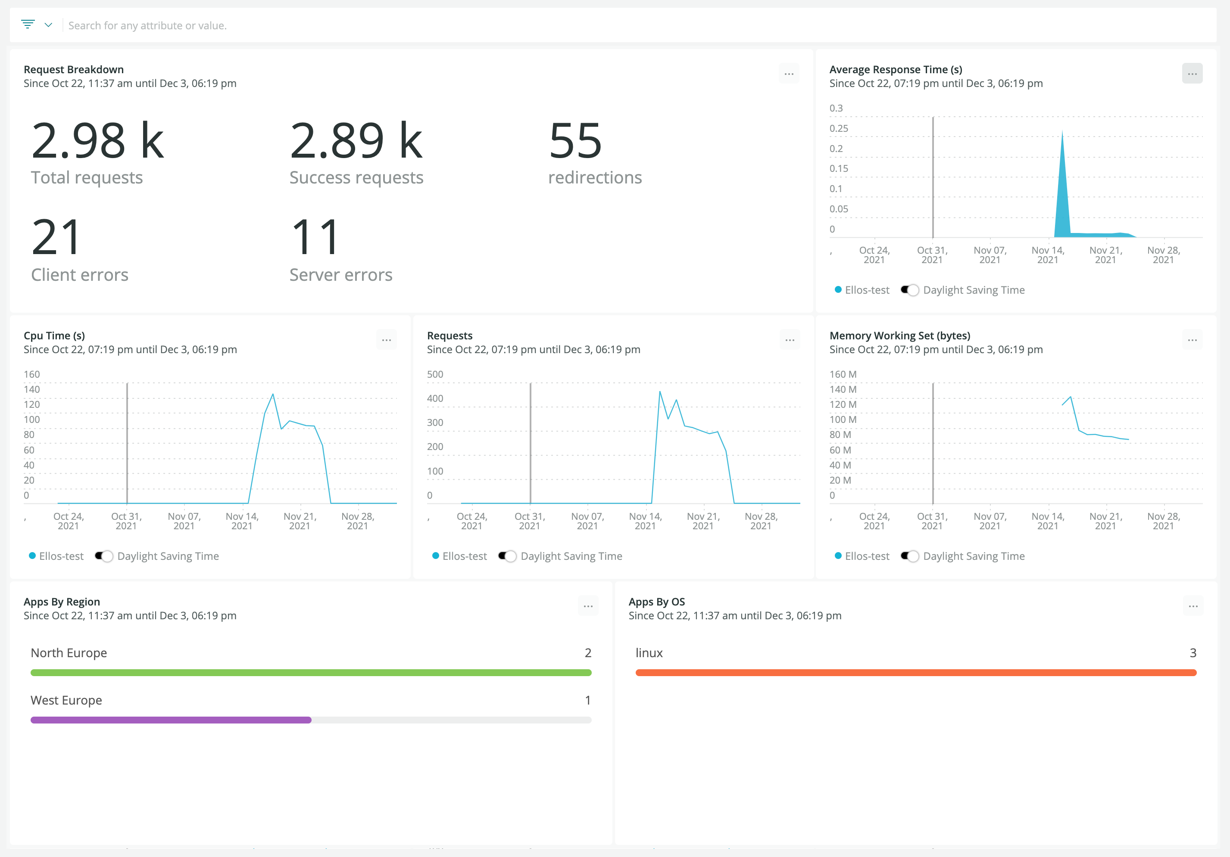
Task: Toggle Daylight Saving Time on Requests chart
Action: [507, 556]
